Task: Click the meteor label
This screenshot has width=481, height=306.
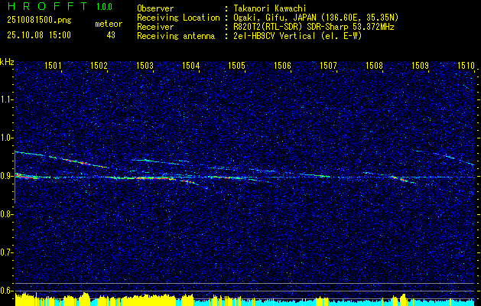Action: [109, 24]
